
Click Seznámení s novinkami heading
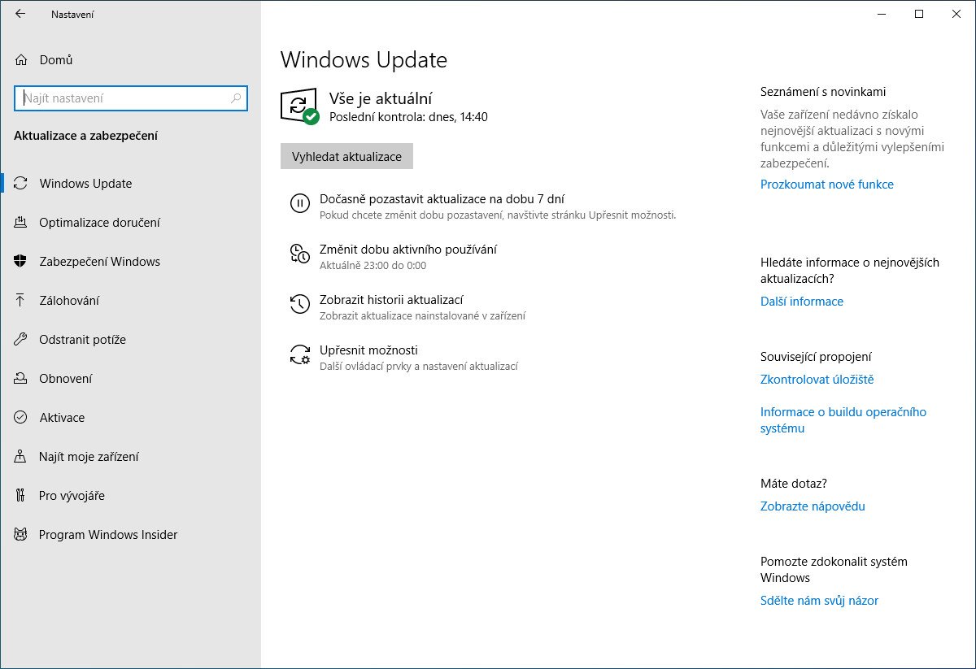(823, 91)
